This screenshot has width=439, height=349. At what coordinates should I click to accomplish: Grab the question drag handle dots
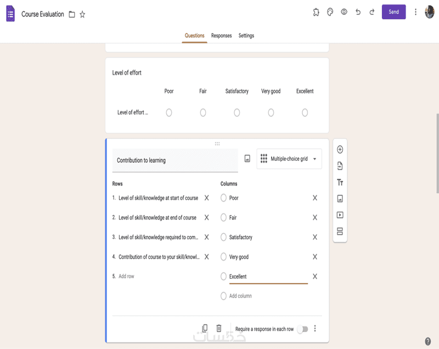217,144
